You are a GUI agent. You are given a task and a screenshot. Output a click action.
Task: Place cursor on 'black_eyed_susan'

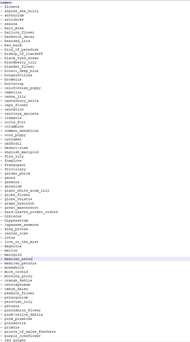(21, 58)
